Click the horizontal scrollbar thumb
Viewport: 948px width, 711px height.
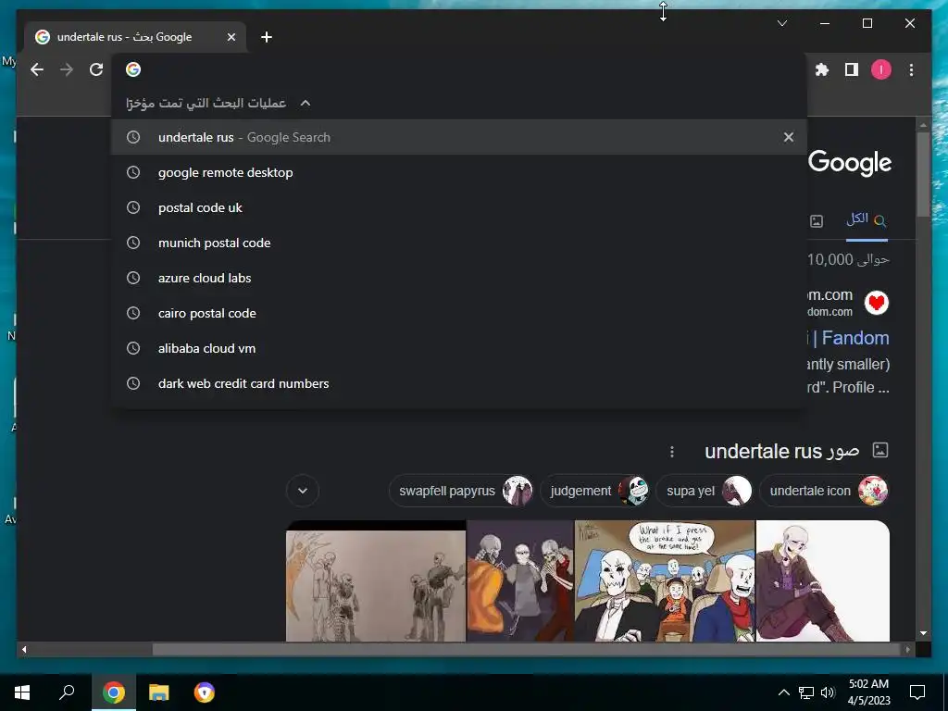click(x=527, y=649)
